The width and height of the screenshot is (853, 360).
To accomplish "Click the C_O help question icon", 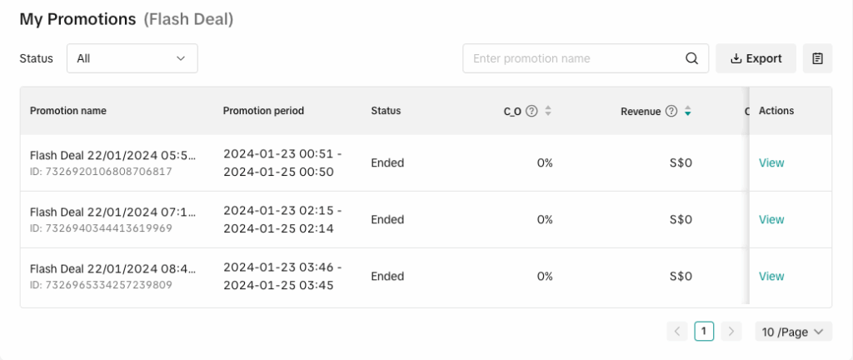I will click(531, 111).
